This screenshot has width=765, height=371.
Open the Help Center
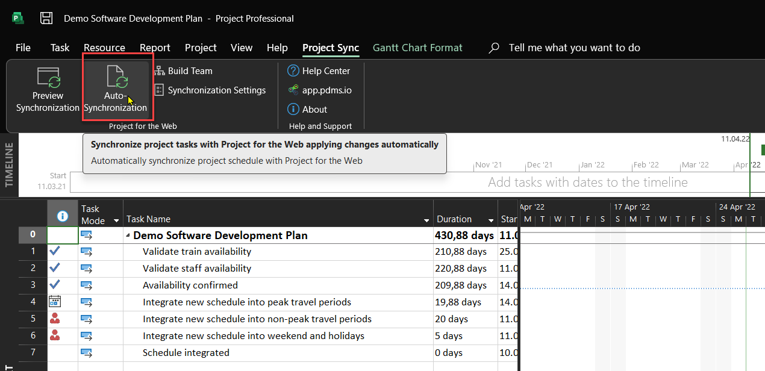(293, 70)
